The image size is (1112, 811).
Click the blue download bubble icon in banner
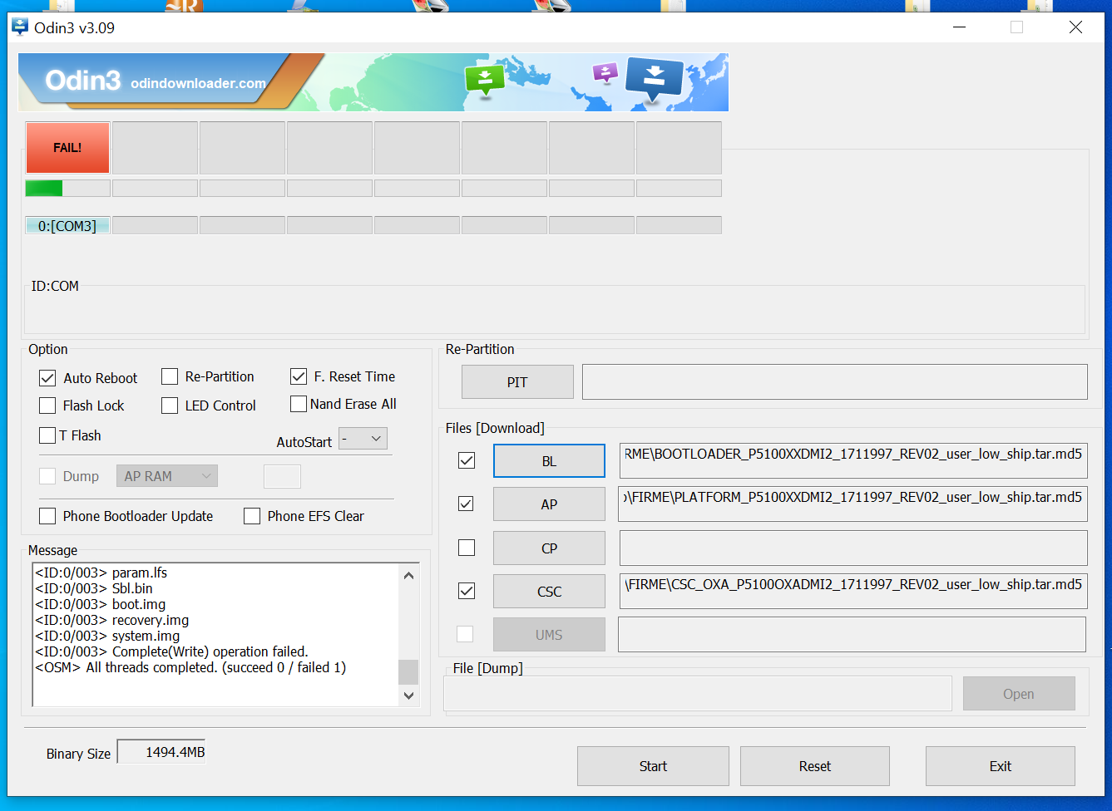(654, 77)
